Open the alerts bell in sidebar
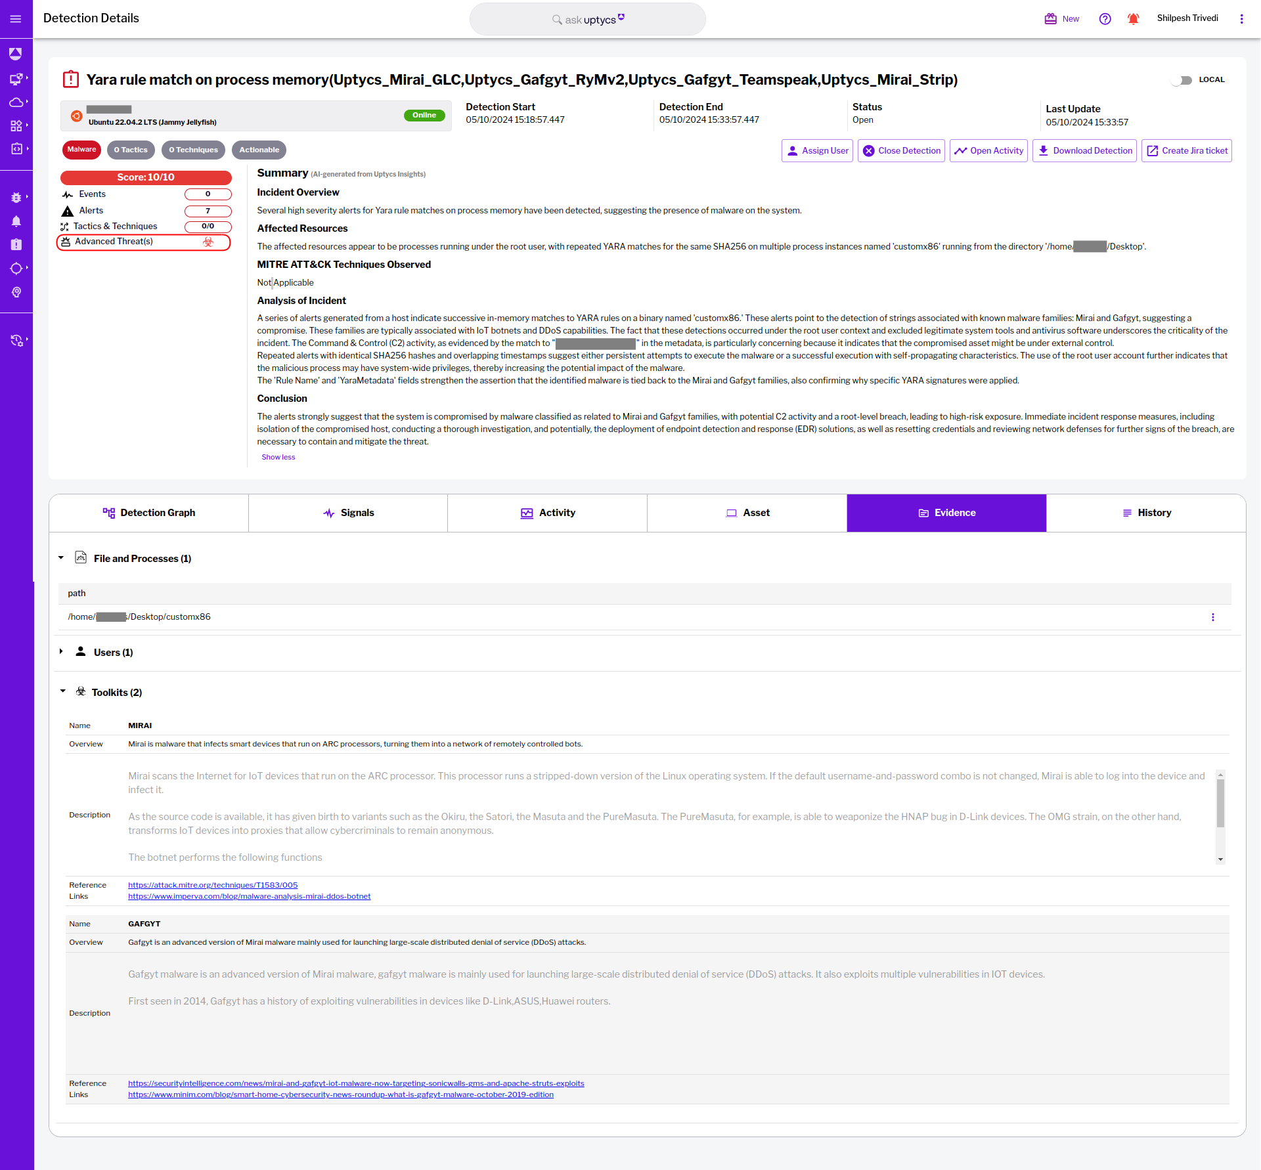The height and width of the screenshot is (1170, 1261). tap(16, 221)
